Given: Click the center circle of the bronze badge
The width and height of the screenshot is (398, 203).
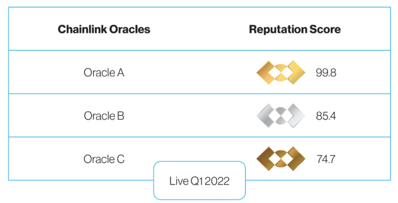Looking at the screenshot, I should [x=281, y=159].
